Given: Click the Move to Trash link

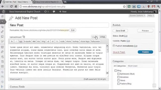Looking at the screenshot, I should pos(119,52).
